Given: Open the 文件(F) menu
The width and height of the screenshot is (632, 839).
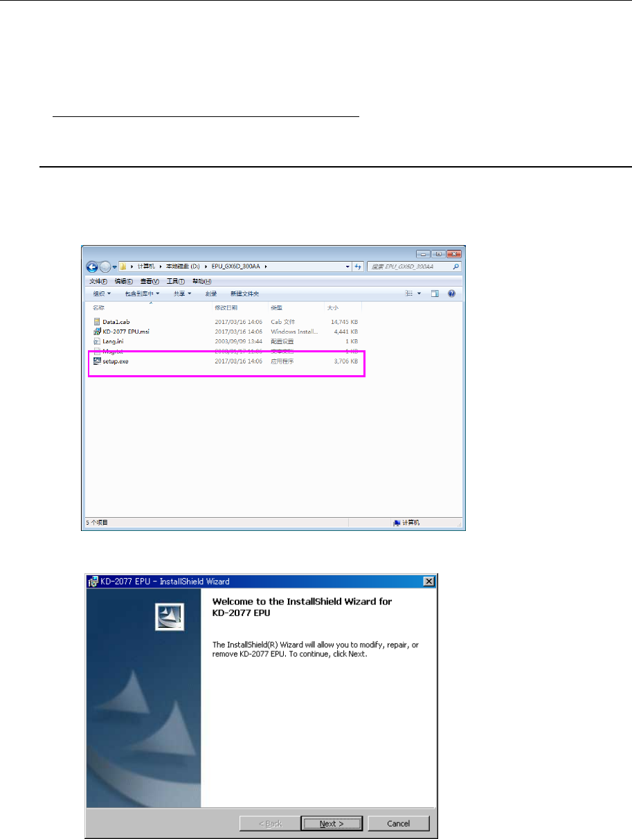Looking at the screenshot, I should pyautogui.click(x=98, y=282).
